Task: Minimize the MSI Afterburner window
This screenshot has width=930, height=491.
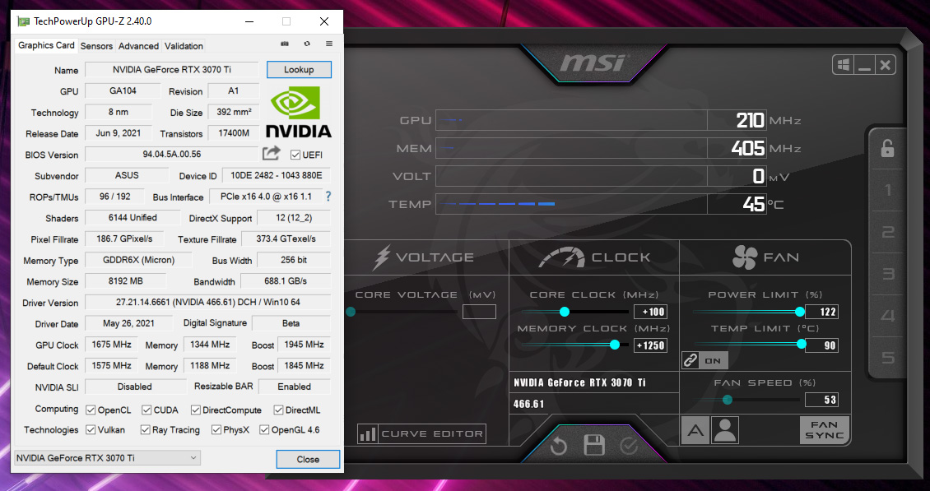Action: click(864, 65)
